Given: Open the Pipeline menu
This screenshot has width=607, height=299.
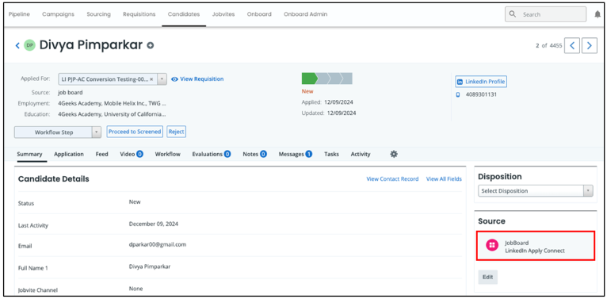Looking at the screenshot, I should click(x=19, y=14).
